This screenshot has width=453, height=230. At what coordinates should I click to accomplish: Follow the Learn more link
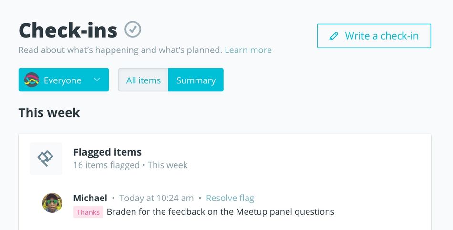pos(248,50)
